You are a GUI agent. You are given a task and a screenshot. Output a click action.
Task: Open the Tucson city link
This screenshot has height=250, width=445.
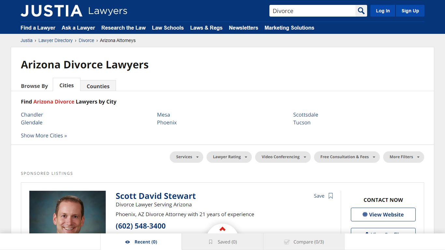(x=302, y=122)
